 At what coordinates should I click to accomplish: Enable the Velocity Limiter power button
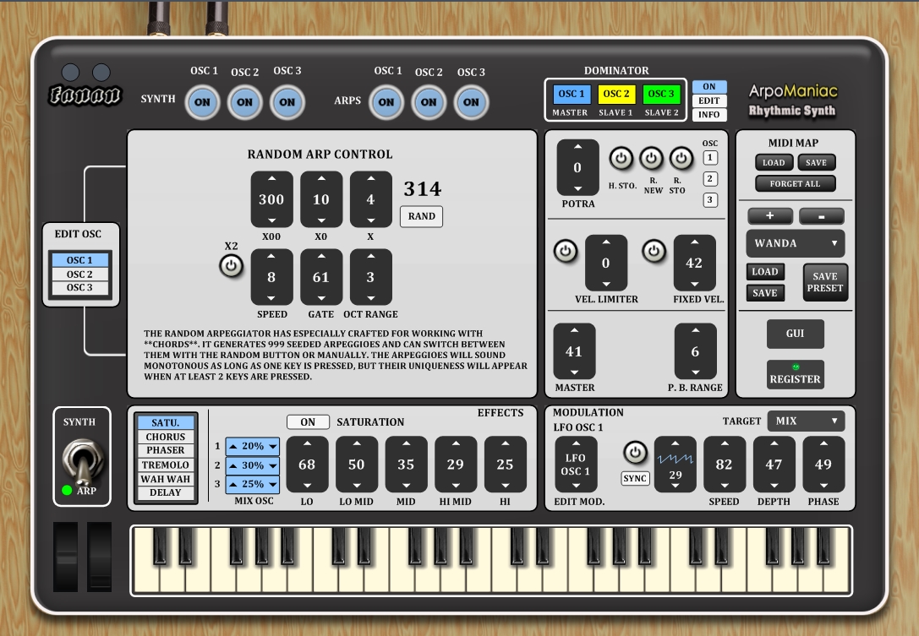click(565, 251)
